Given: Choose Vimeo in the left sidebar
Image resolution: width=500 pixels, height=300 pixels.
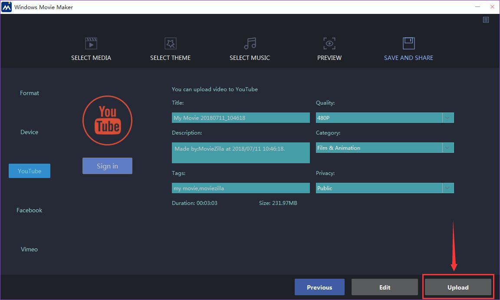Looking at the screenshot, I should [x=30, y=249].
